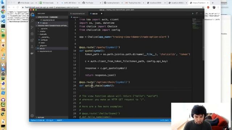The image size is (232, 130).
Task: Click the Chrome back arrow
Action: pyautogui.click(x=9, y=7)
